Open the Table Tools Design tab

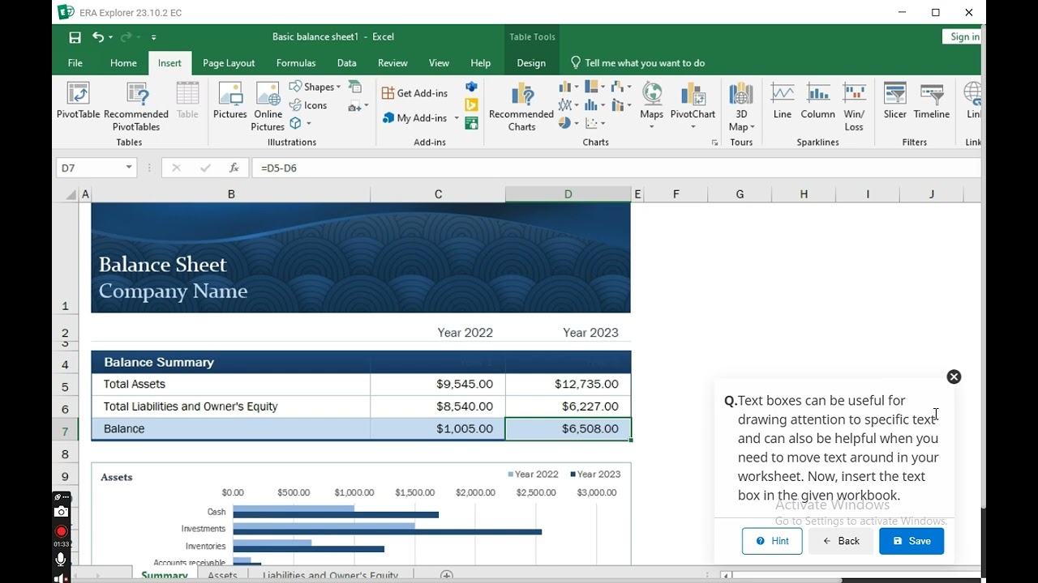coord(531,63)
